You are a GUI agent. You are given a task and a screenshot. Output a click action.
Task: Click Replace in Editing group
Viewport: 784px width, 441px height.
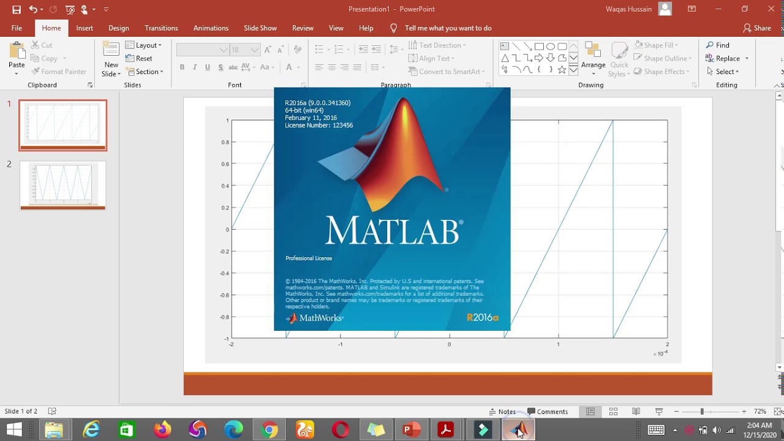point(727,58)
